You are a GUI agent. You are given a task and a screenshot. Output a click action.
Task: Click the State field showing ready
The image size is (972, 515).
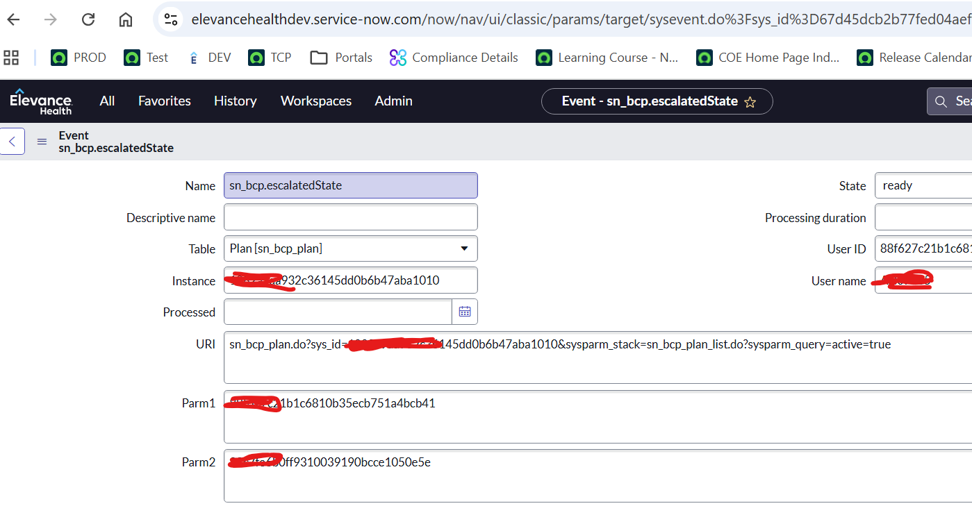(923, 185)
